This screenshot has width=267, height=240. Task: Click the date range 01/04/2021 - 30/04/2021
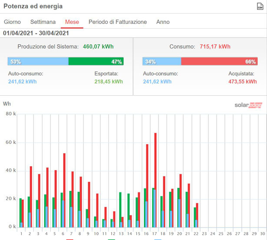pos(36,33)
